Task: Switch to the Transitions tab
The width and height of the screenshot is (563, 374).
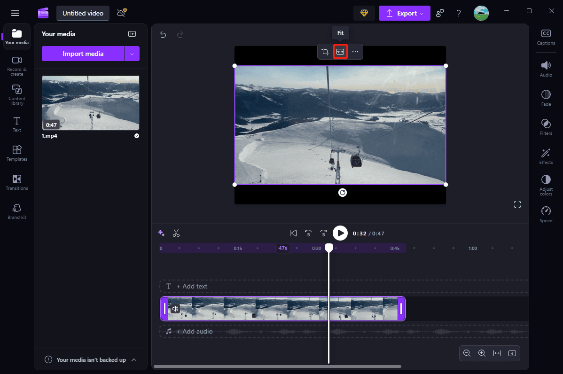Action: point(17,182)
